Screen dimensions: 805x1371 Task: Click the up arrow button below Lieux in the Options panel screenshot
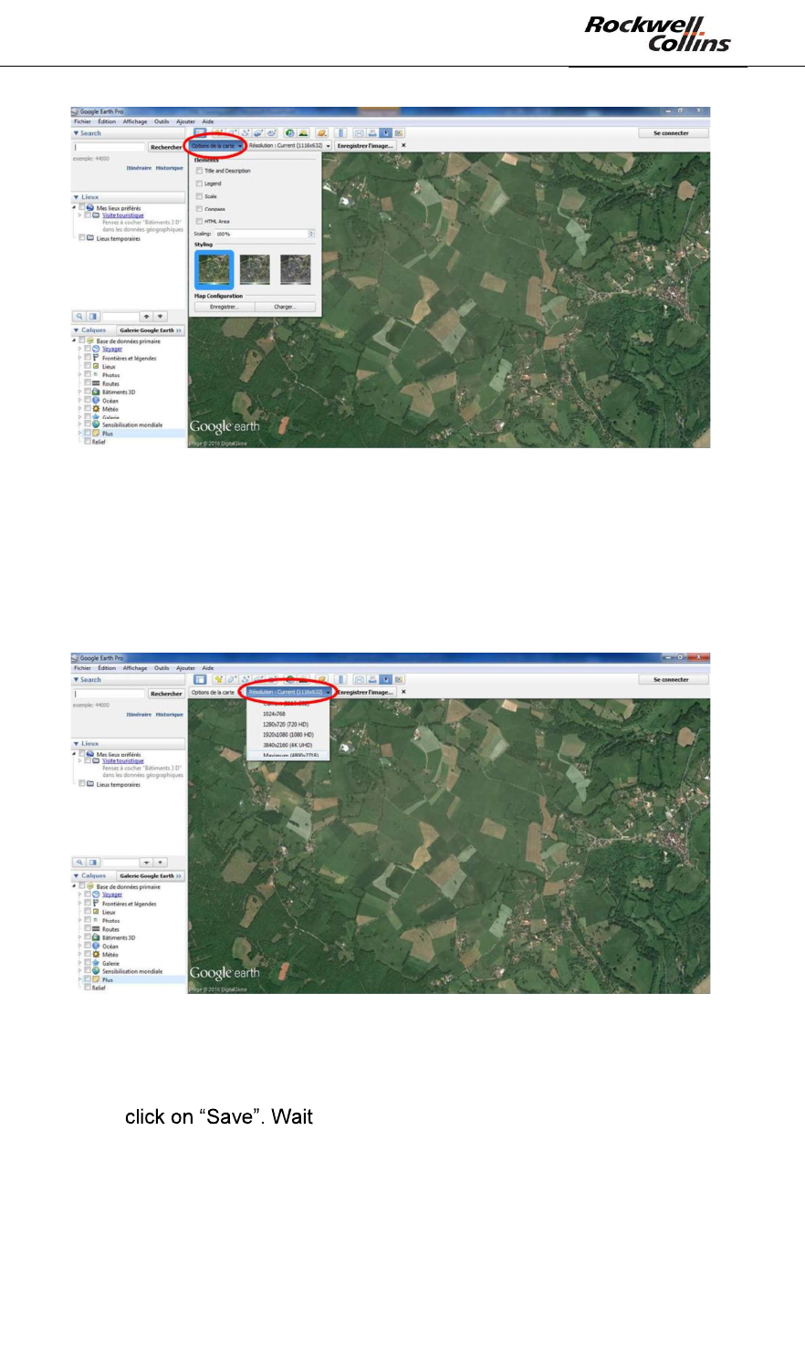coord(146,317)
